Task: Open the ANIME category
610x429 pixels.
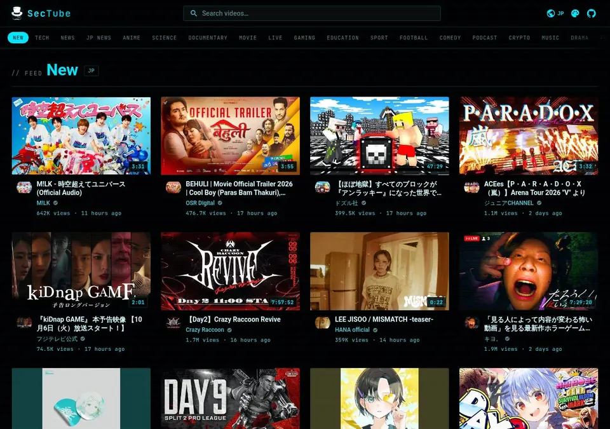Action: [132, 37]
